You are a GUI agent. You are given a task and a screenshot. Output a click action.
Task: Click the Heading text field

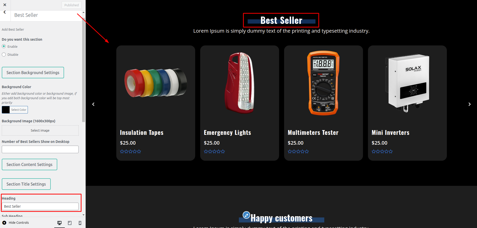click(40, 206)
